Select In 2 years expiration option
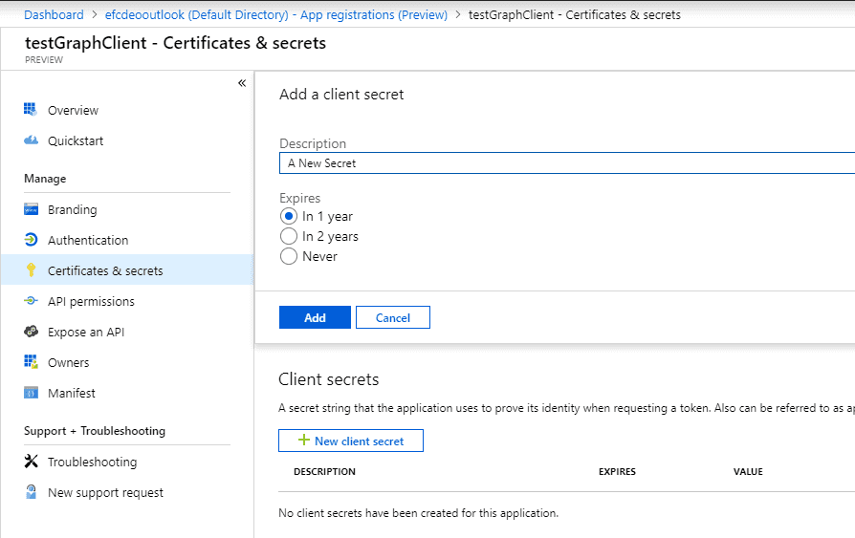855x538 pixels. point(289,237)
